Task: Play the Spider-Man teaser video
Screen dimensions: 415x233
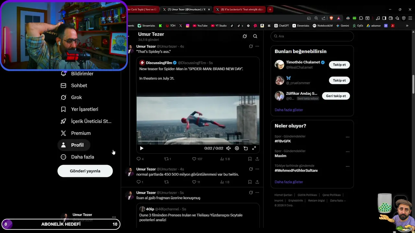Action: click(x=142, y=148)
